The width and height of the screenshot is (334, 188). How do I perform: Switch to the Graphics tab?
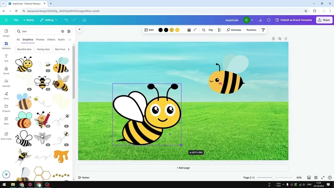(x=28, y=39)
